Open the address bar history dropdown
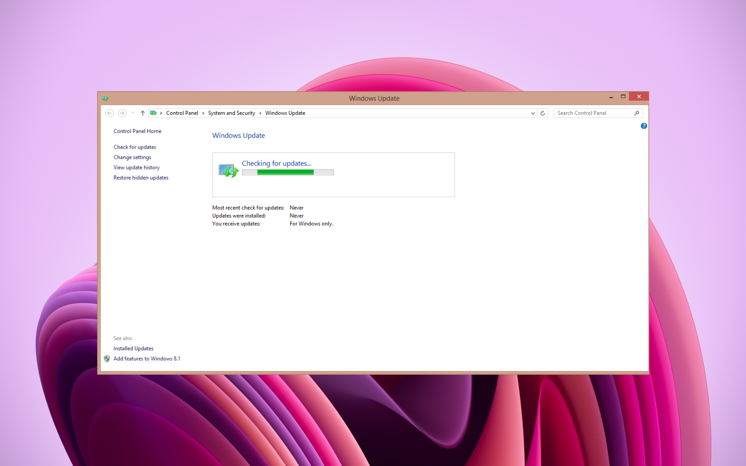The width and height of the screenshot is (746, 466). click(533, 113)
